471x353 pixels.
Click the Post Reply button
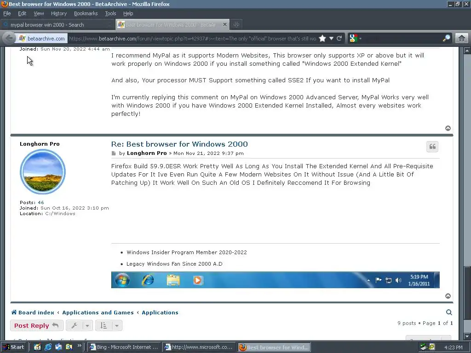click(x=37, y=325)
